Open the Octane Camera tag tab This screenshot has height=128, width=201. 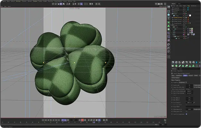point(176,78)
